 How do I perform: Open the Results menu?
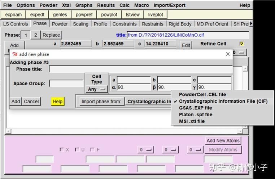click(106, 5)
